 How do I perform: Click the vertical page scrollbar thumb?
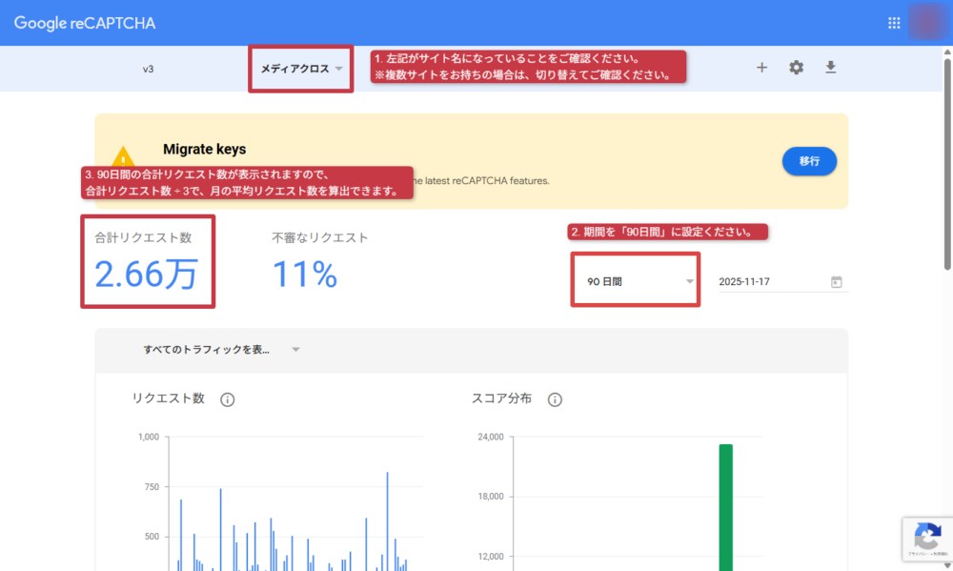pos(945,153)
